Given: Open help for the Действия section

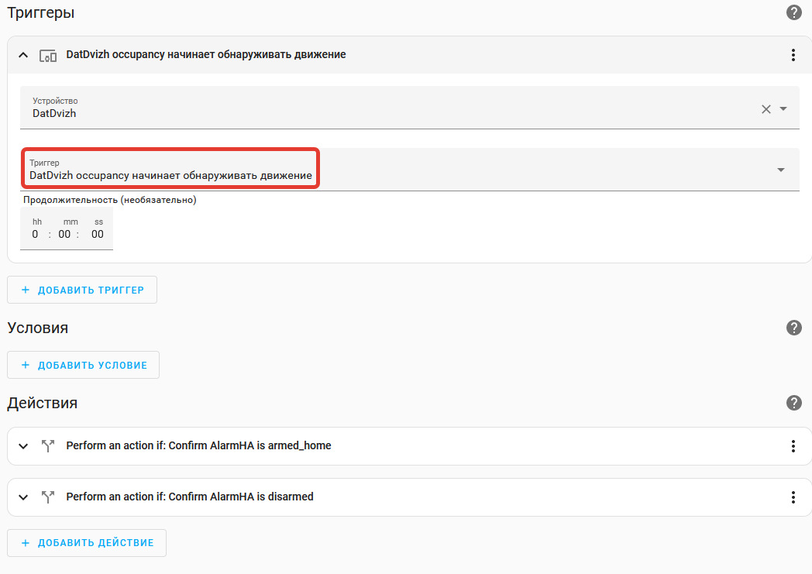Looking at the screenshot, I should click(793, 403).
